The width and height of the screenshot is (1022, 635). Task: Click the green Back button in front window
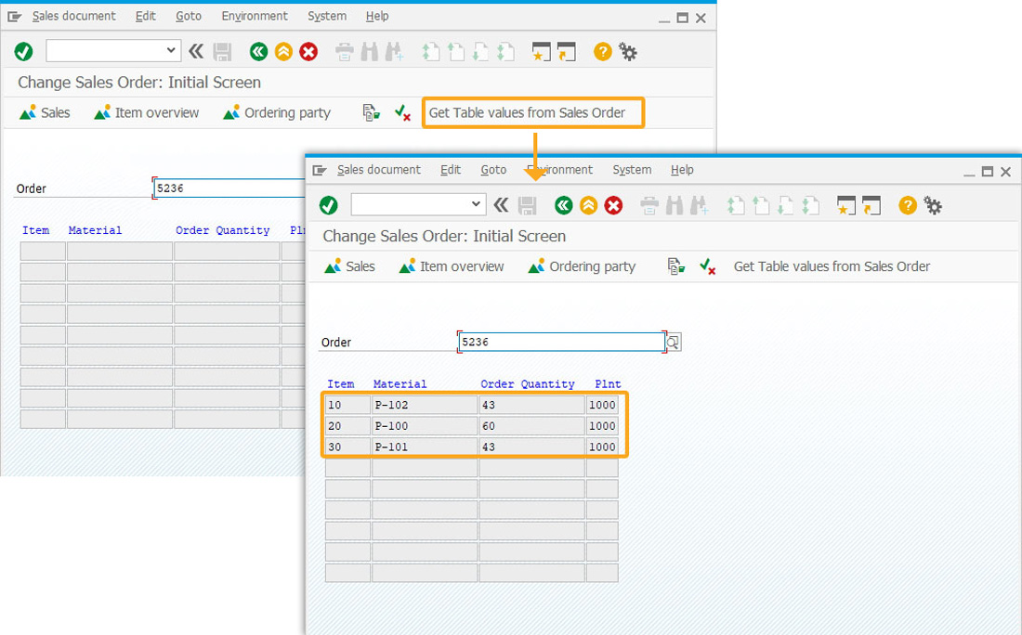564,206
